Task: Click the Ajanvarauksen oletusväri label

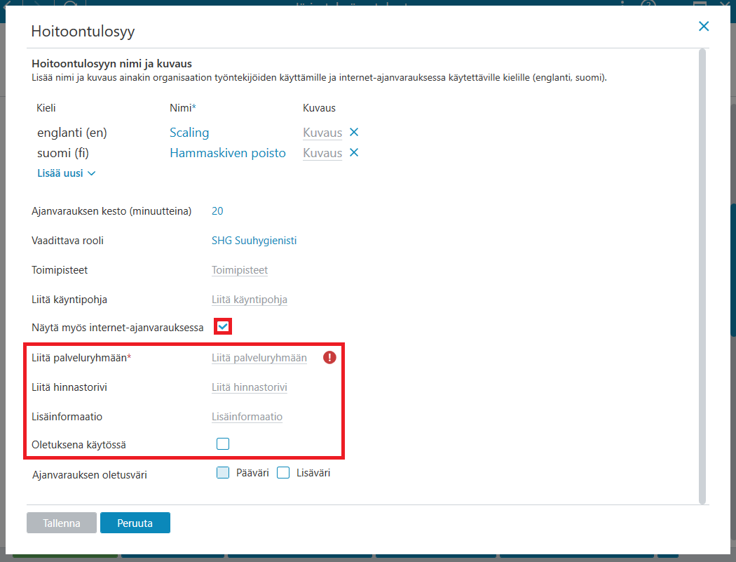Action: [x=89, y=474]
